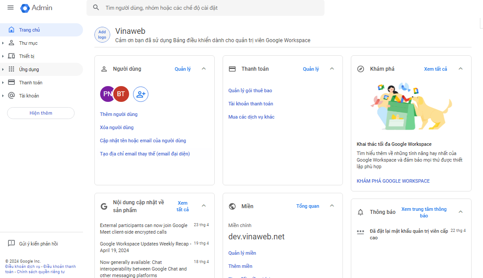Image resolution: width=483 pixels, height=278 pixels.
Task: Click the notification three-dots icon
Action: tap(360, 231)
